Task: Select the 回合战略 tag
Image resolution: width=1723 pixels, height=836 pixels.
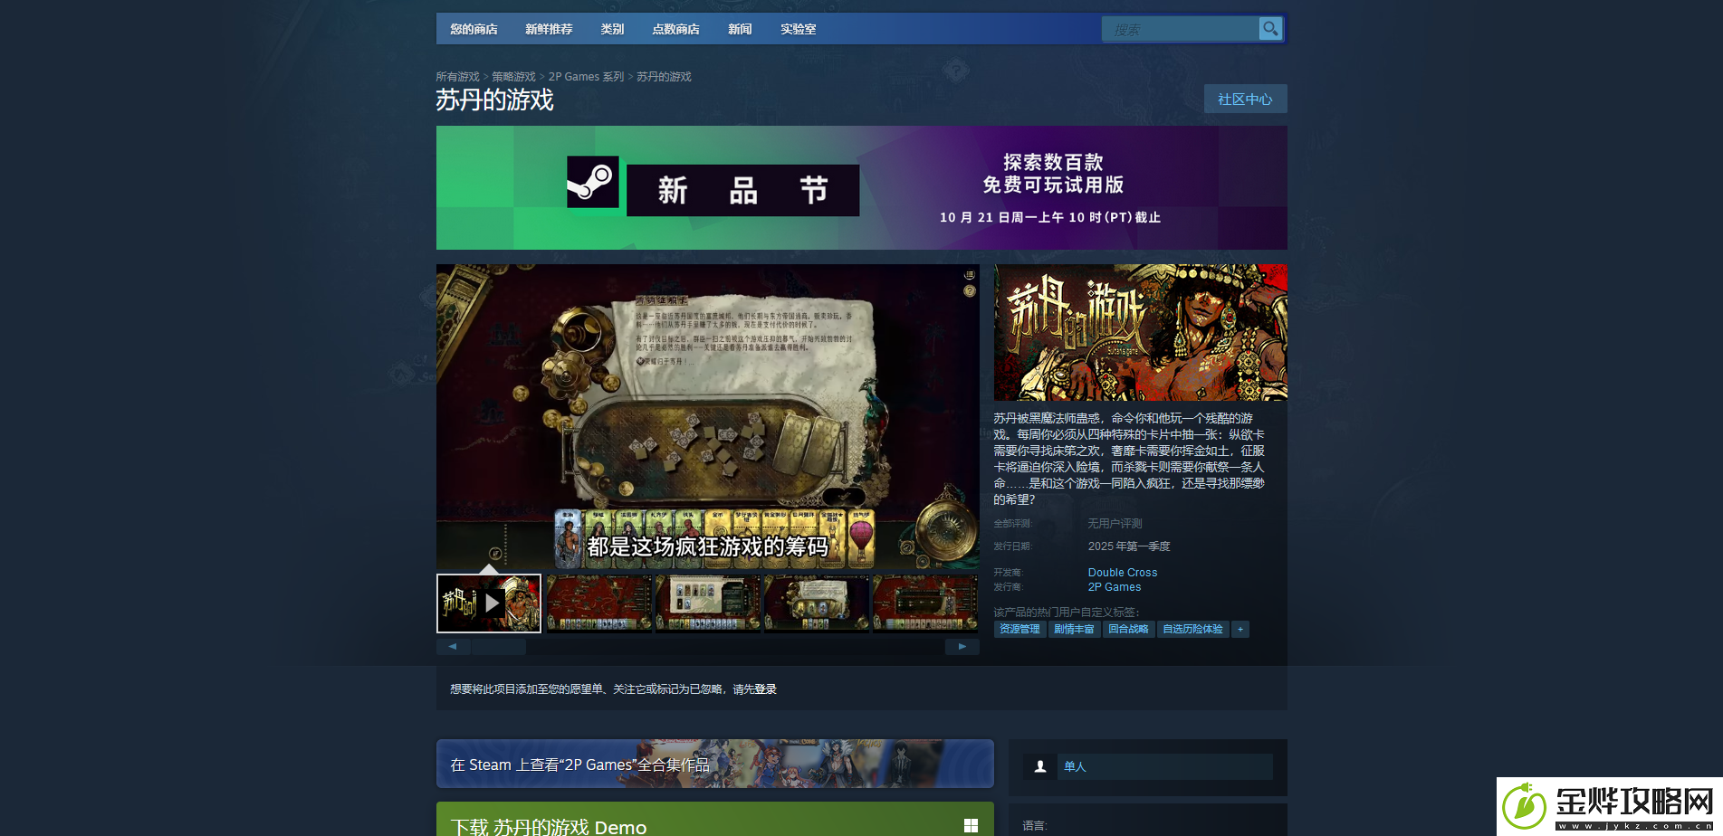Action: [1128, 629]
